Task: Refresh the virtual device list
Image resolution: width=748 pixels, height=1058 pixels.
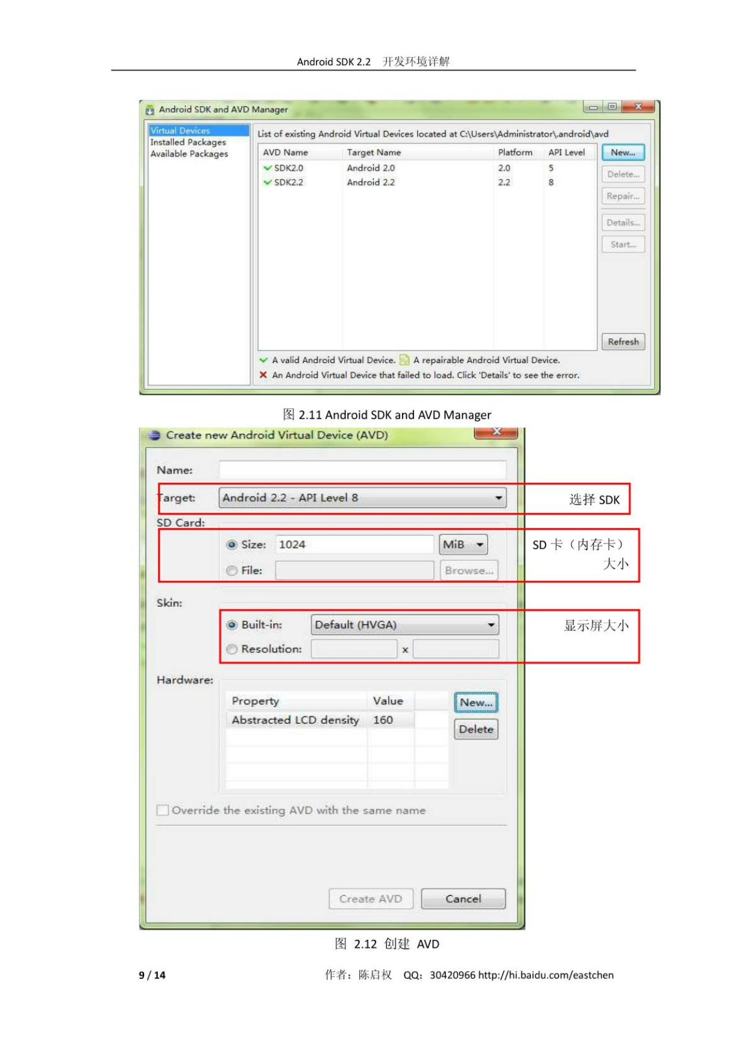Action: tap(623, 341)
